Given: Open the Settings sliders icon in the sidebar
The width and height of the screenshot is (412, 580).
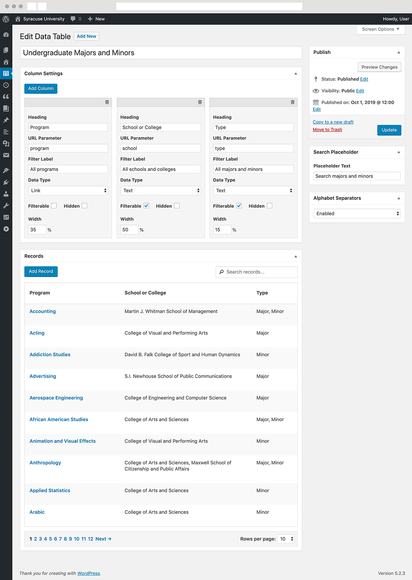Looking at the screenshot, I should [x=6, y=217].
